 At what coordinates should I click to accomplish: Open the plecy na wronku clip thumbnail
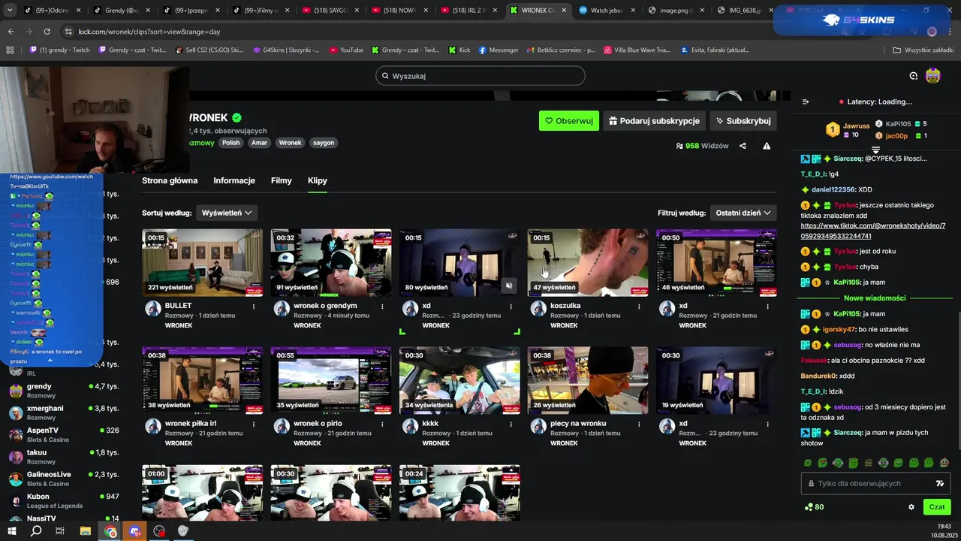click(x=588, y=380)
